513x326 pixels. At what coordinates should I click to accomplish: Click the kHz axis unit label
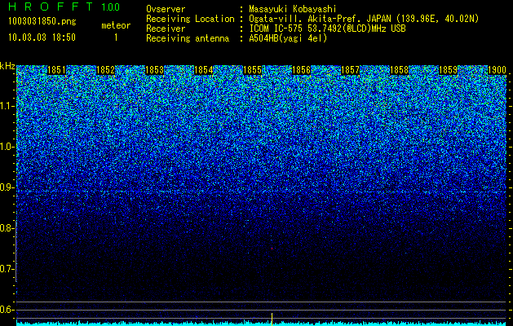(7, 66)
